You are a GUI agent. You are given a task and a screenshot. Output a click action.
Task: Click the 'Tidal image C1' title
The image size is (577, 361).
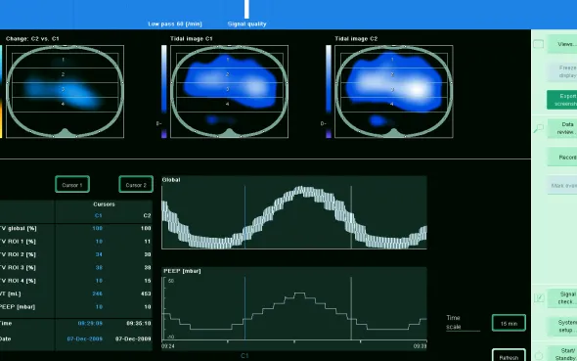click(192, 38)
